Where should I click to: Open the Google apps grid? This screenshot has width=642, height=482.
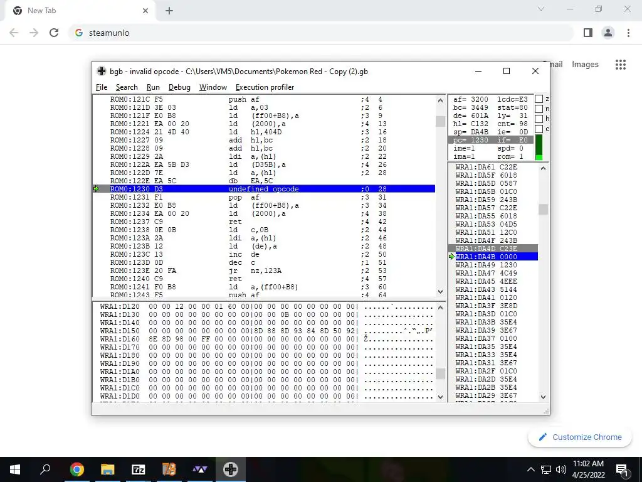coord(621,65)
